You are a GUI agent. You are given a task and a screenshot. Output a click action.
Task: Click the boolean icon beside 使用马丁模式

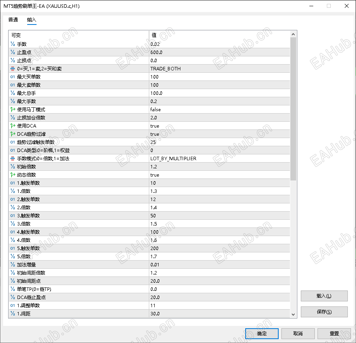click(13, 110)
